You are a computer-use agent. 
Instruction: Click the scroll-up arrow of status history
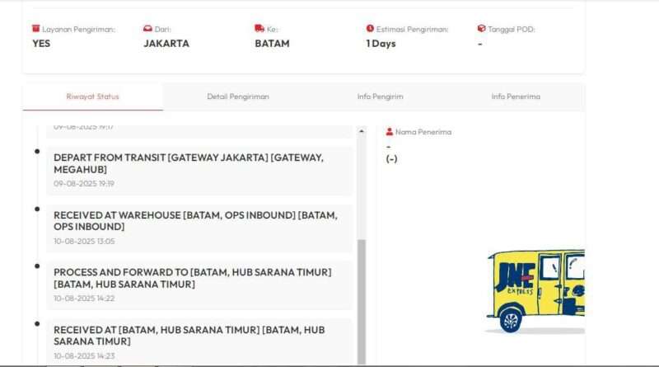pyautogui.click(x=362, y=131)
